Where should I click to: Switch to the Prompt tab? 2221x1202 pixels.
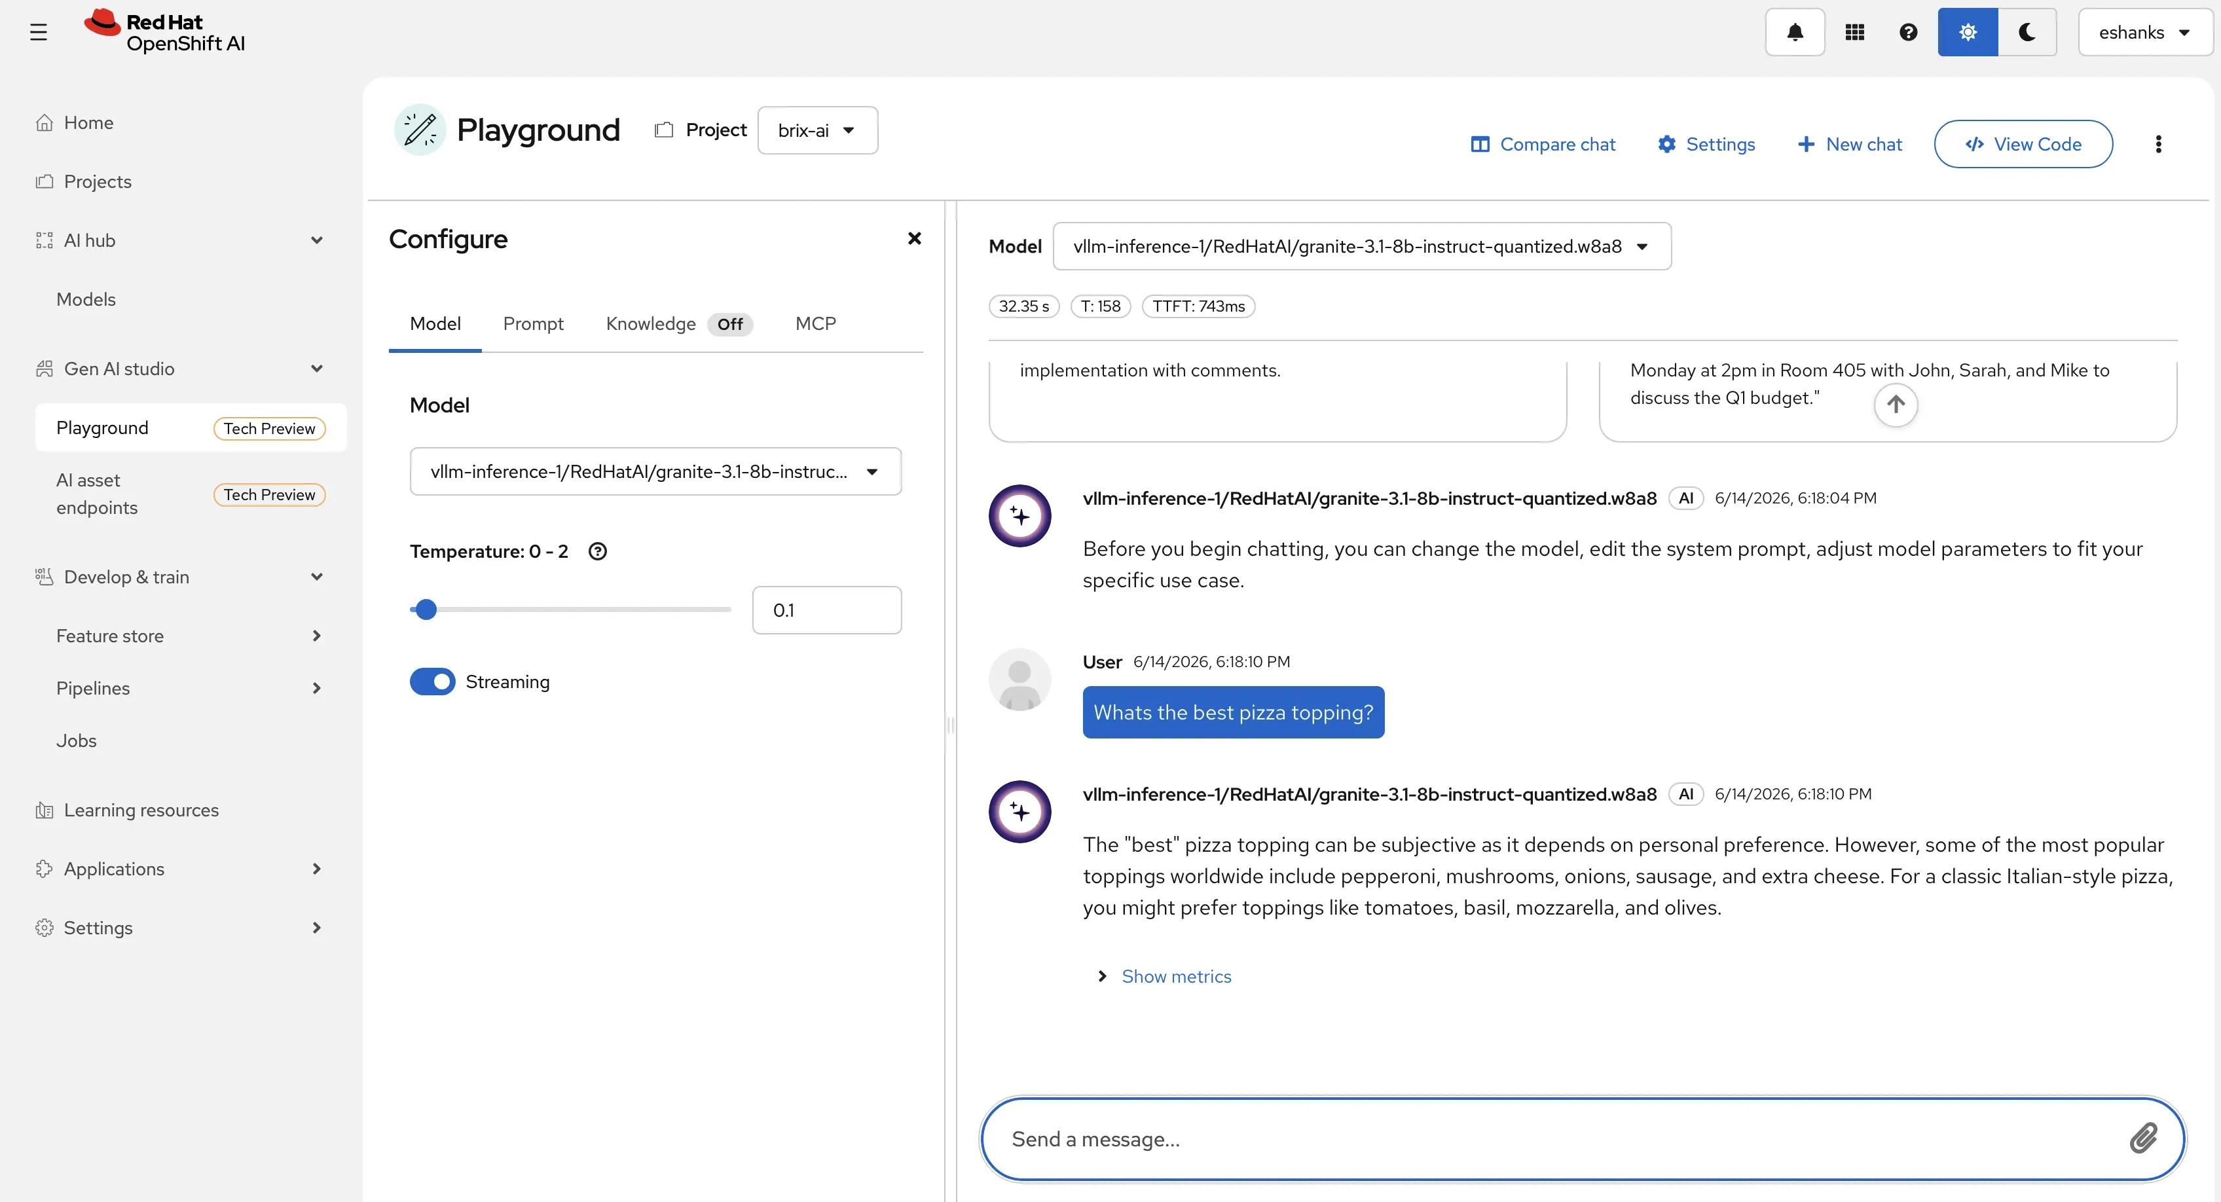coord(533,323)
